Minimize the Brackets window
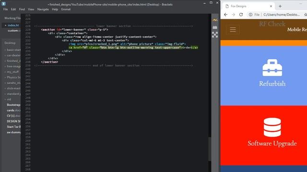 click(204, 3)
